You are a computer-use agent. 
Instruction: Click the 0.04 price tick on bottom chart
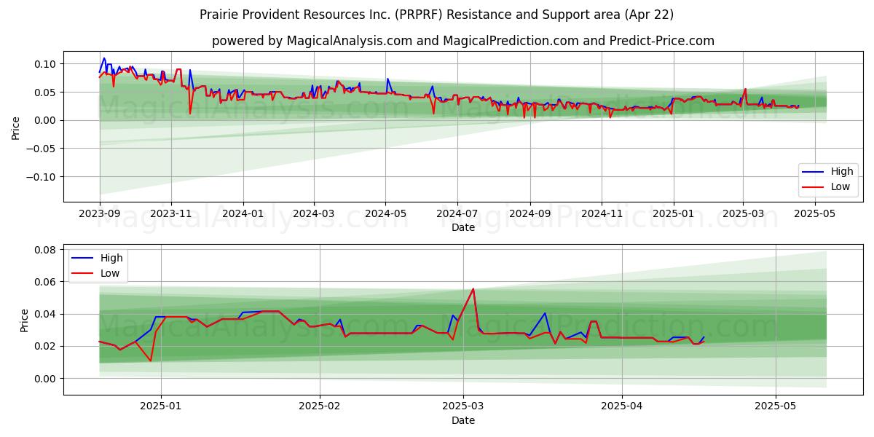46,315
